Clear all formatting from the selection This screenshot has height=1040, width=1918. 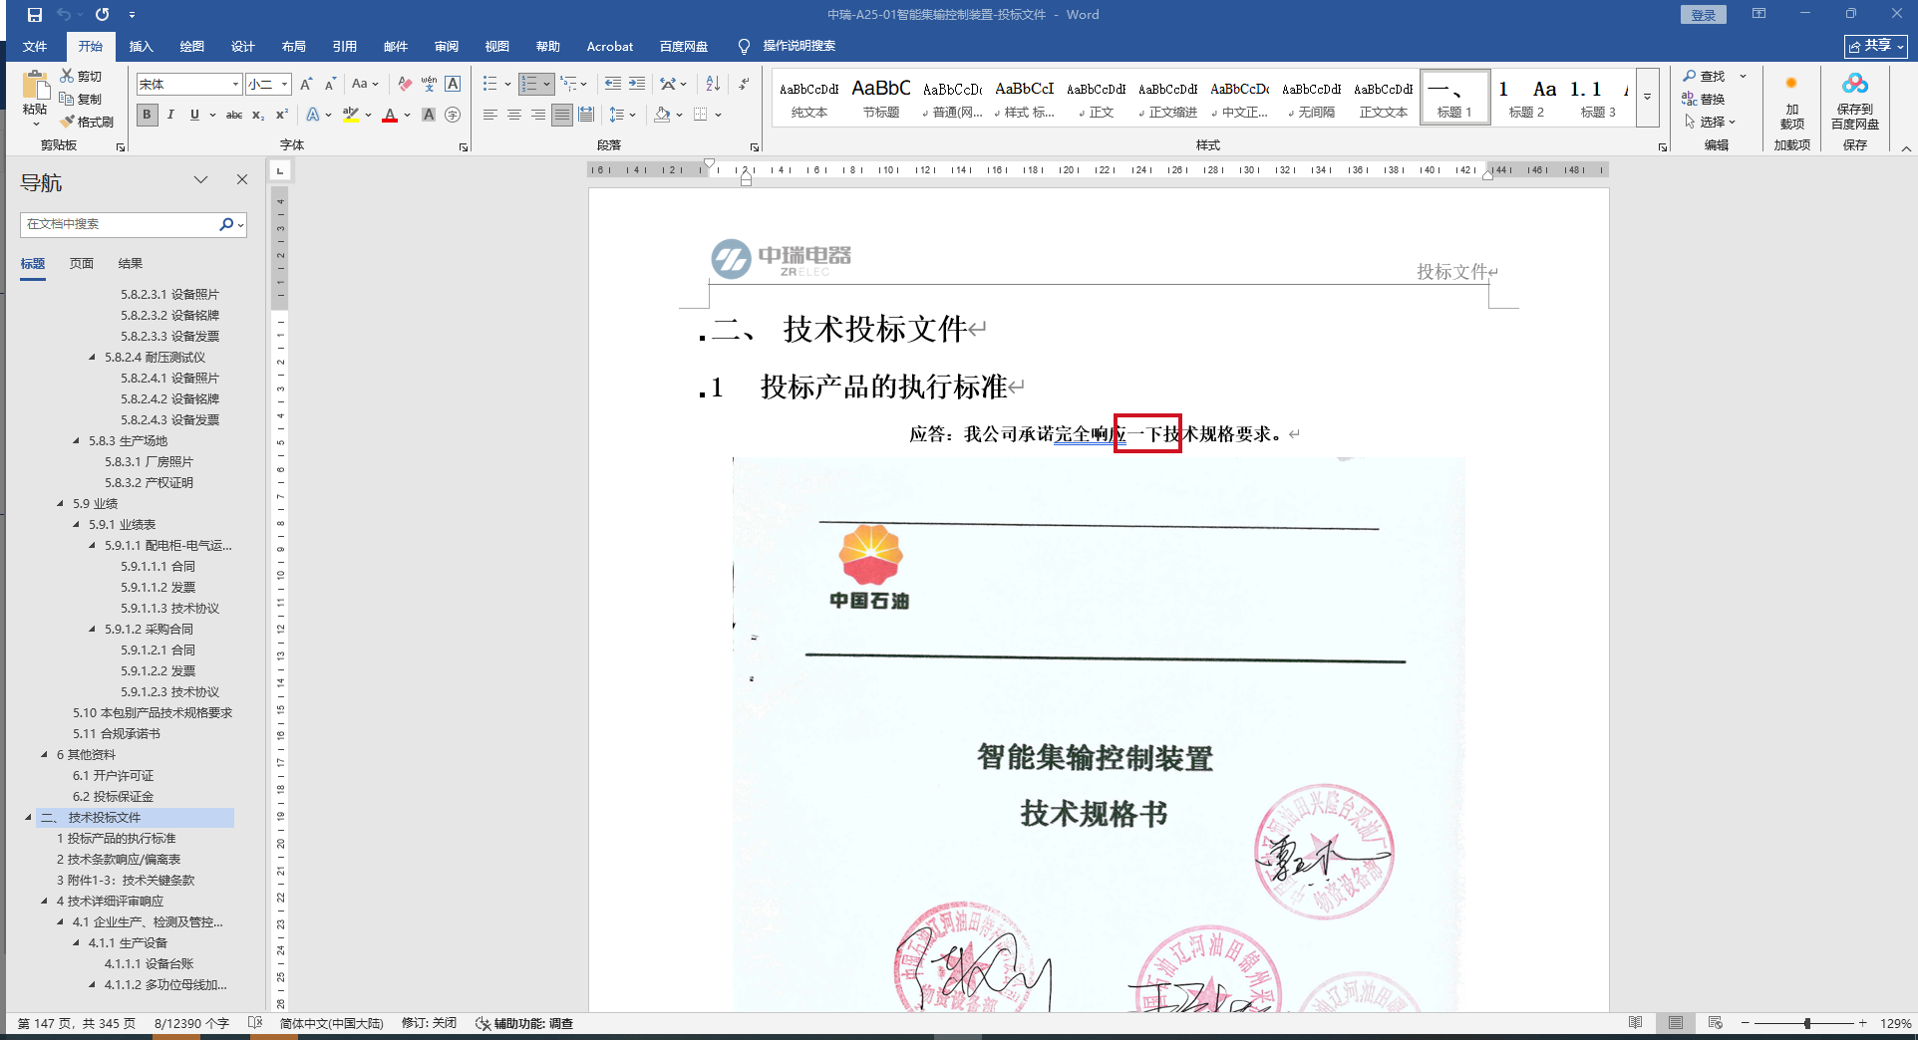pos(405,85)
